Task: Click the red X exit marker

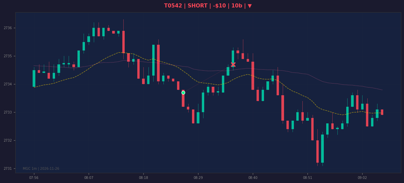Action: [x=233, y=64]
